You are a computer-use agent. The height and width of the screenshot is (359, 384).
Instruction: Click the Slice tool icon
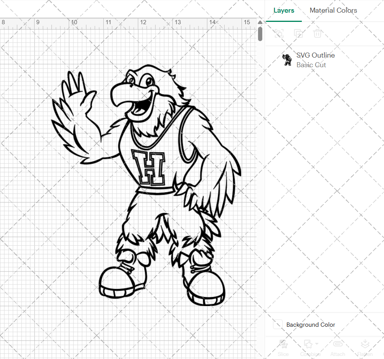[283, 344]
